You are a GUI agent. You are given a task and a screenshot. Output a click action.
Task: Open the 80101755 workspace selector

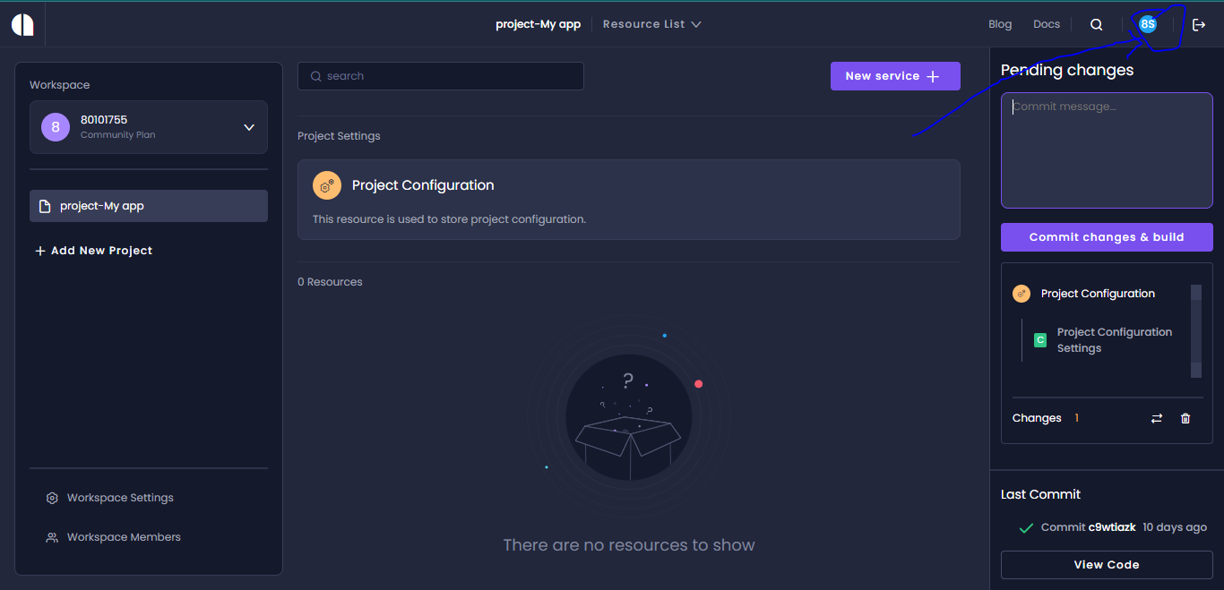click(149, 127)
